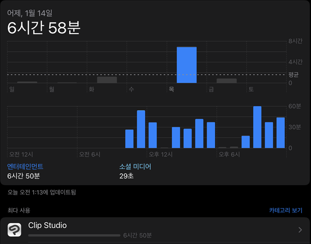Screen dimensions: 311x244
Task: Tap the 일 (Sunday) small bar
Action: [x=27, y=82]
